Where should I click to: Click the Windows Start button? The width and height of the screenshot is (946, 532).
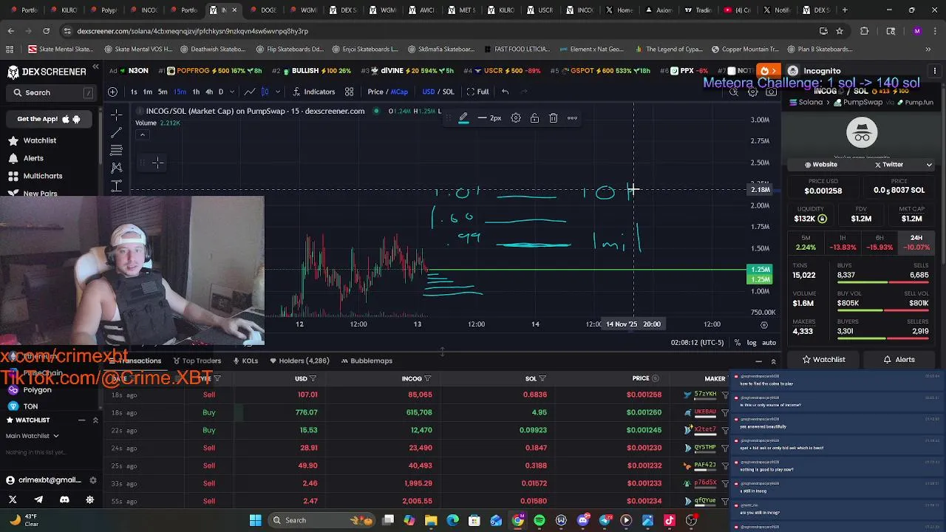pyautogui.click(x=255, y=520)
